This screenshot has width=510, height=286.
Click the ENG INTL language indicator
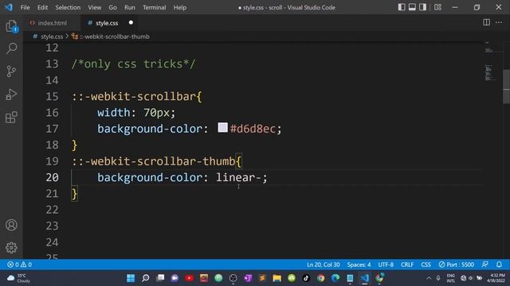pyautogui.click(x=451, y=278)
